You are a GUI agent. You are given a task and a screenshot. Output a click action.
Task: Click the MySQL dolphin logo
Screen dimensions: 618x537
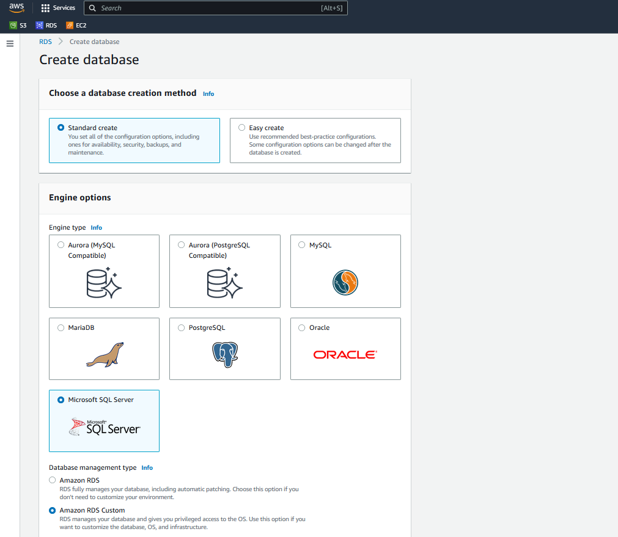(345, 282)
